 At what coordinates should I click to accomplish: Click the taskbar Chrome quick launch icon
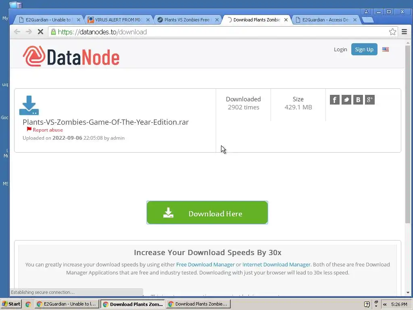point(28,304)
